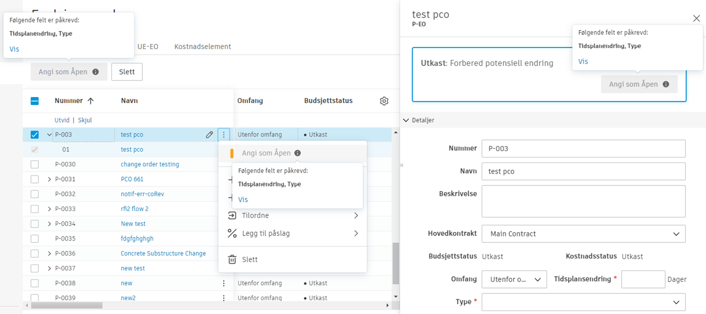Click the pencil edit icon on P-003

point(209,134)
